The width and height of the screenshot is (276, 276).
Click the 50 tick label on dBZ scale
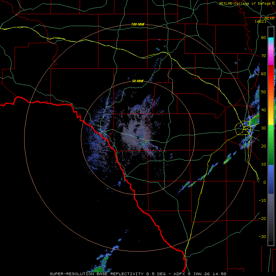point(263,92)
